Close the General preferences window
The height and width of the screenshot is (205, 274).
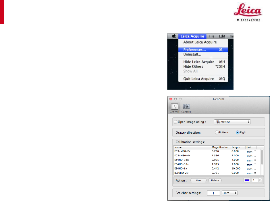[171, 99]
